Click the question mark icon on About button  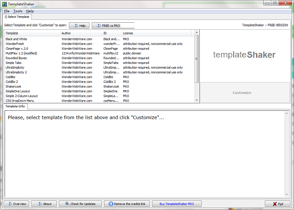40,204
